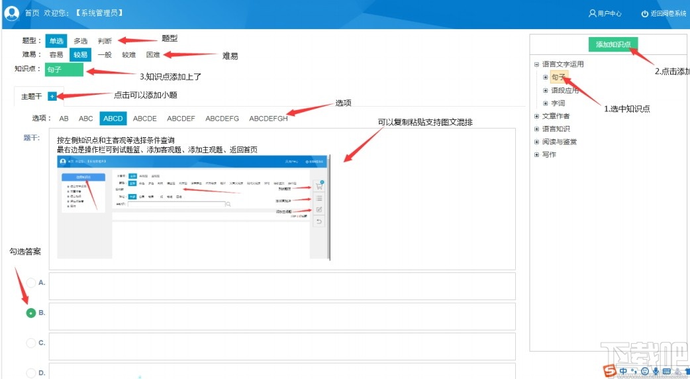Mark option D as the answer

[31, 373]
